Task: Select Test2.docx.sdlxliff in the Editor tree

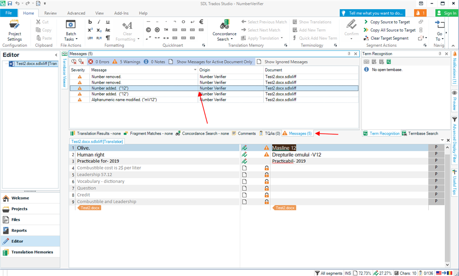Action: coord(33,63)
